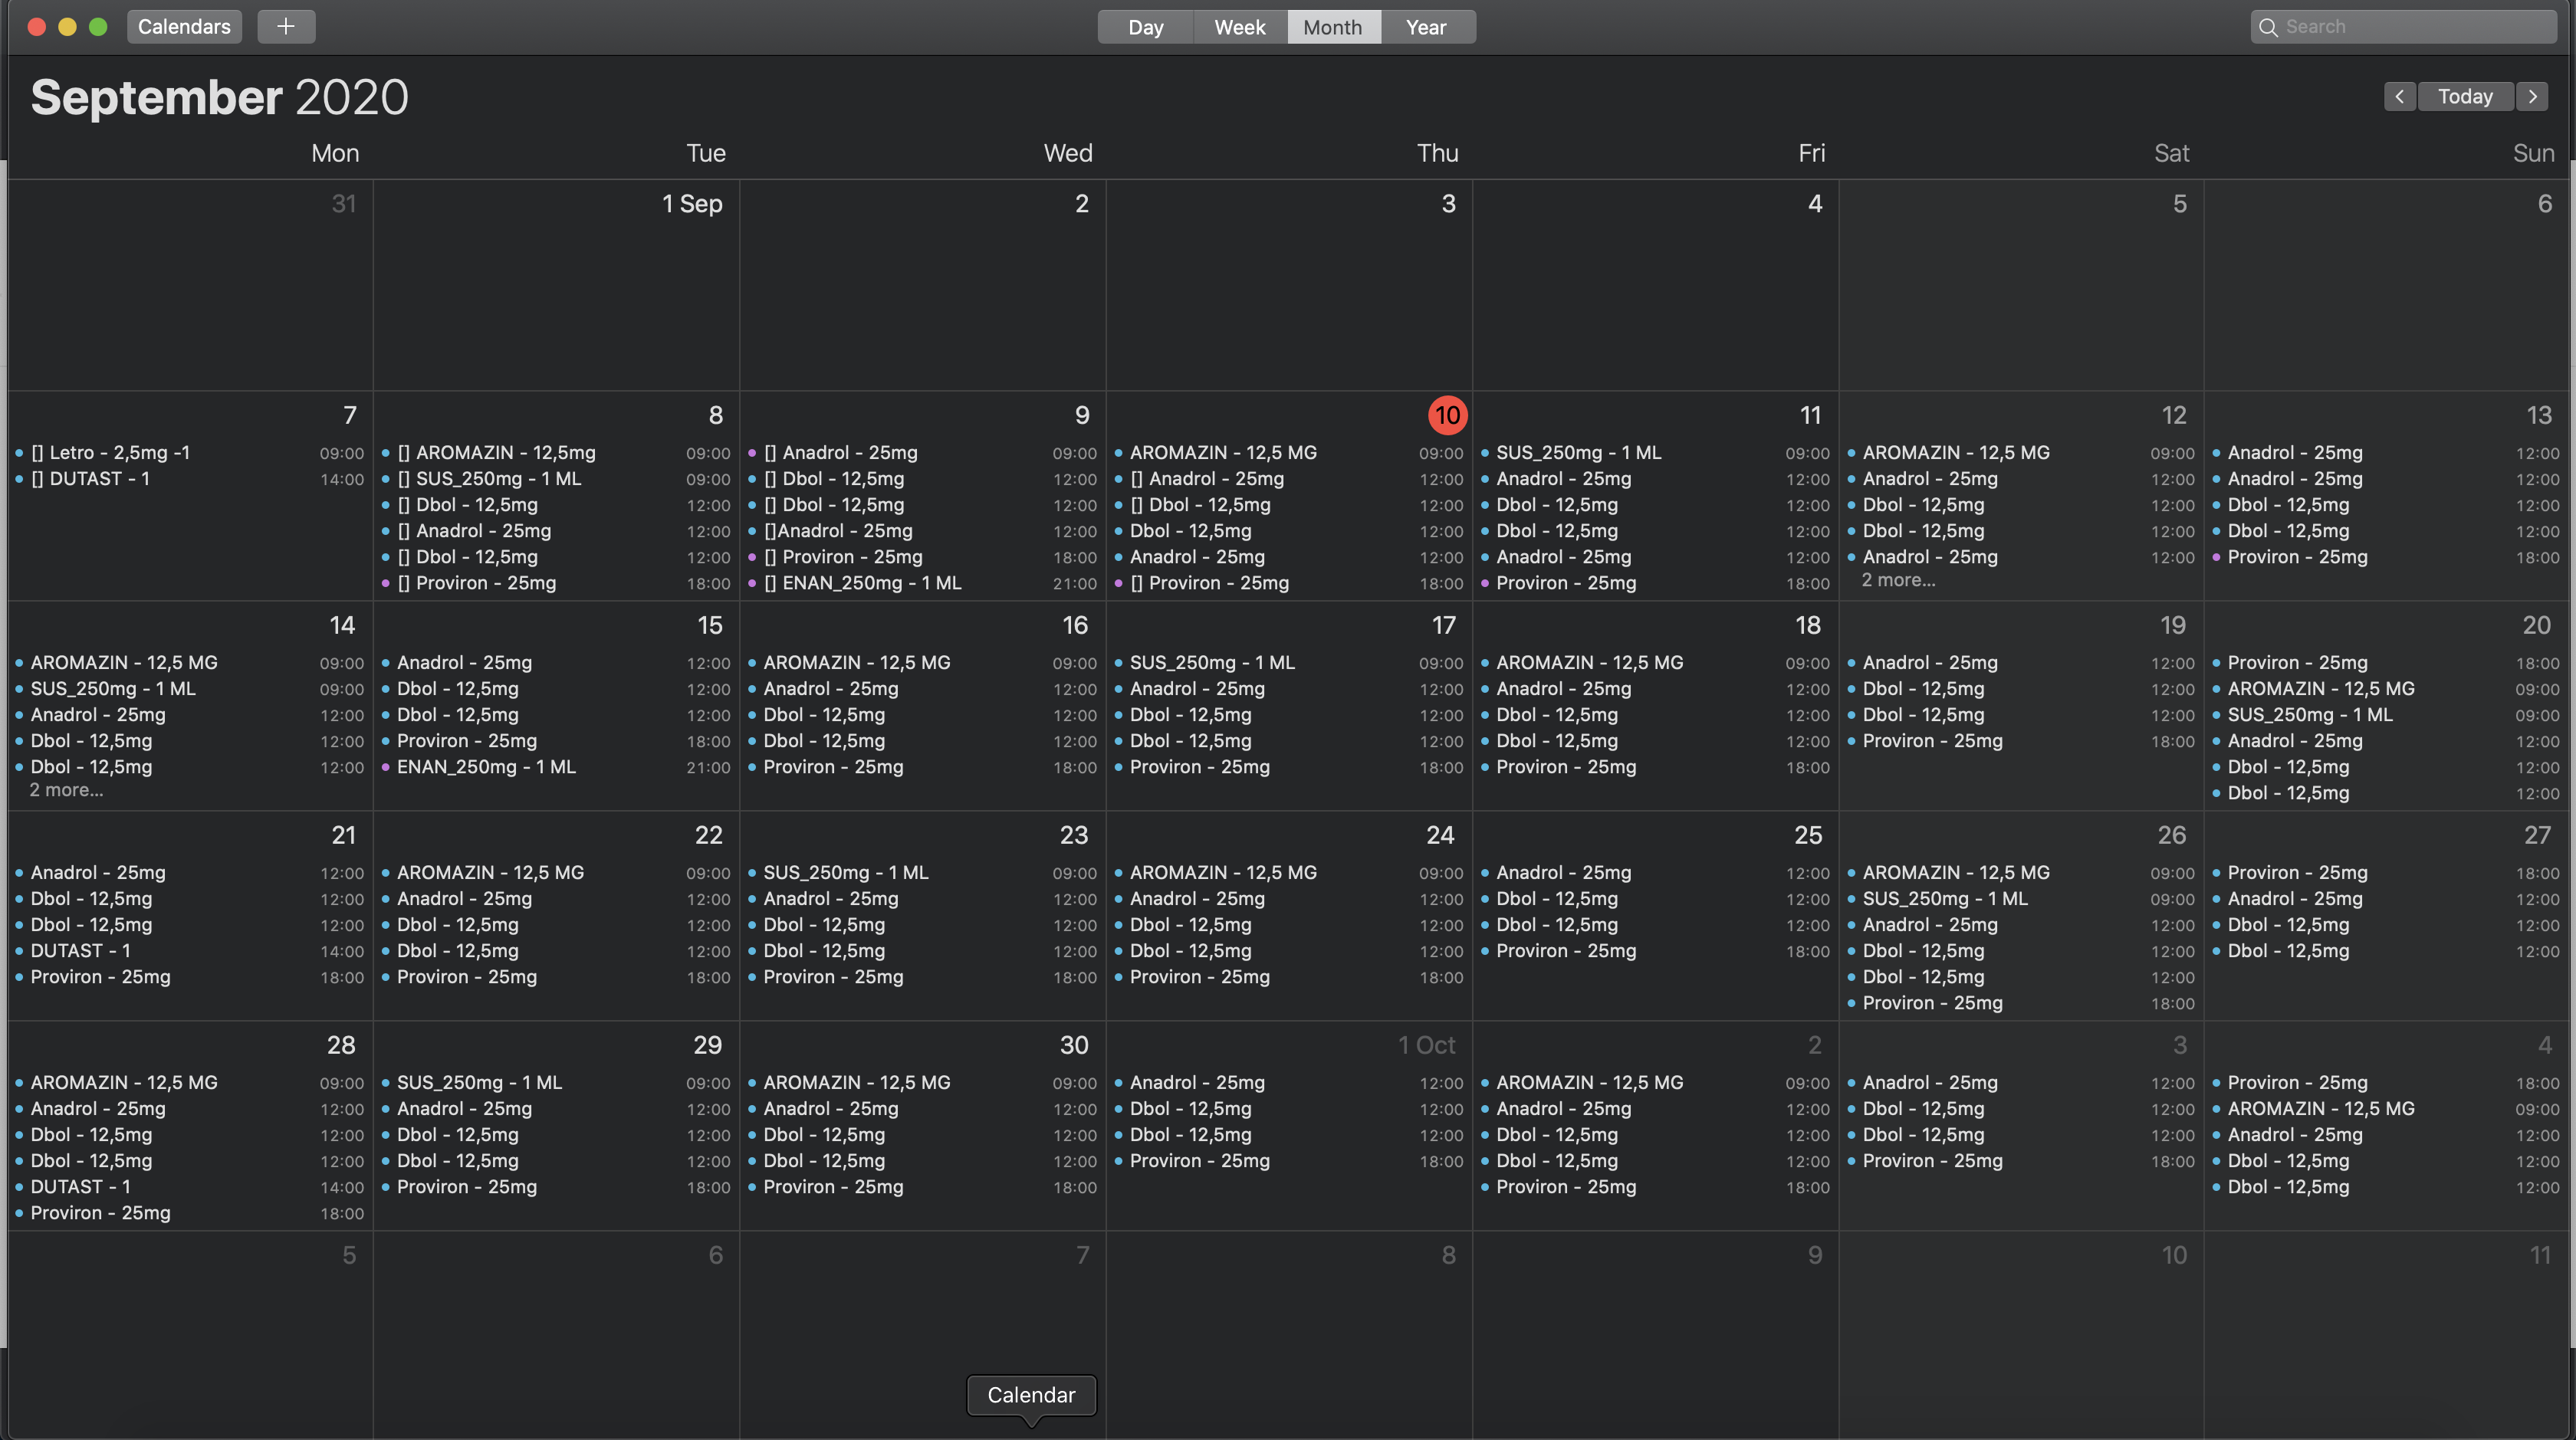Image resolution: width=2576 pixels, height=1440 pixels.
Task: Click the red today marker for day 10
Action: point(1447,415)
